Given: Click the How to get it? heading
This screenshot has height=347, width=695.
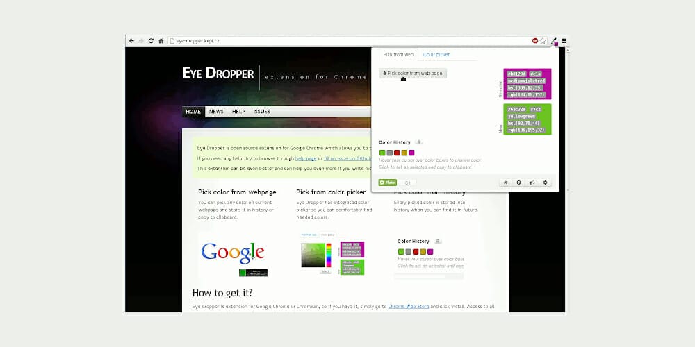Looking at the screenshot, I should point(222,293).
